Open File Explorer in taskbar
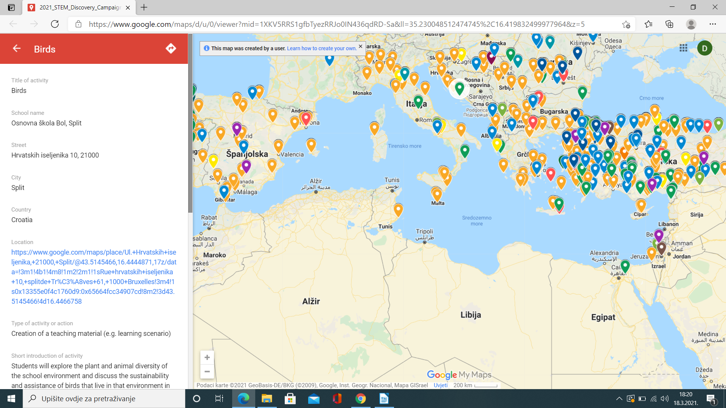This screenshot has width=726, height=408. (267, 399)
